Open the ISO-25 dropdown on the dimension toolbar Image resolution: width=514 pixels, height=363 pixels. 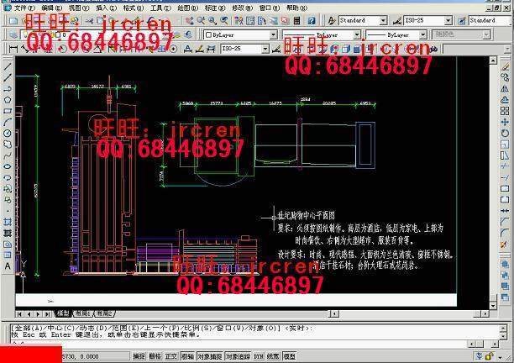pos(265,50)
